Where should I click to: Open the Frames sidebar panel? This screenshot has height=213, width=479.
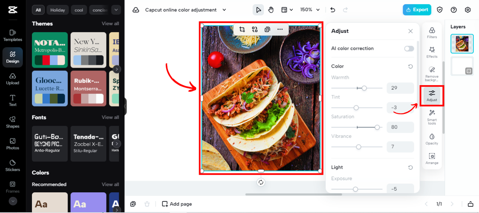coord(13,187)
